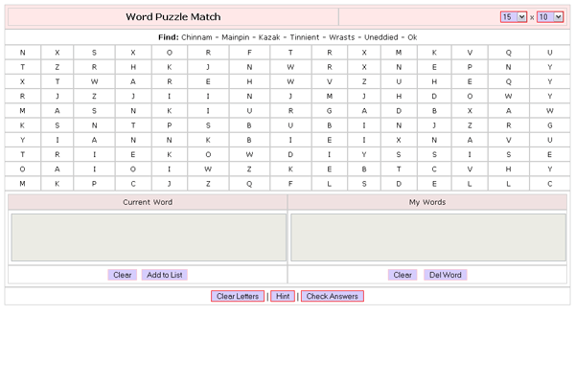The width and height of the screenshot is (575, 383).
Task: Select letter C in the ninth grid row
Action: 433,169
